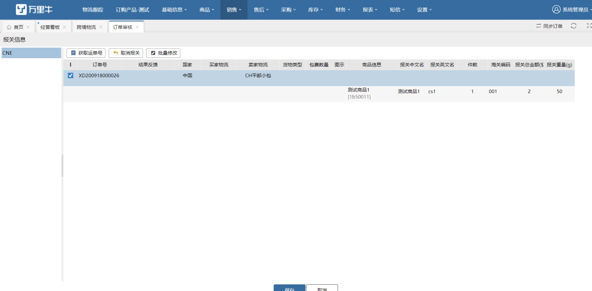Click product code [1b50011]
The image size is (592, 291).
(x=359, y=97)
